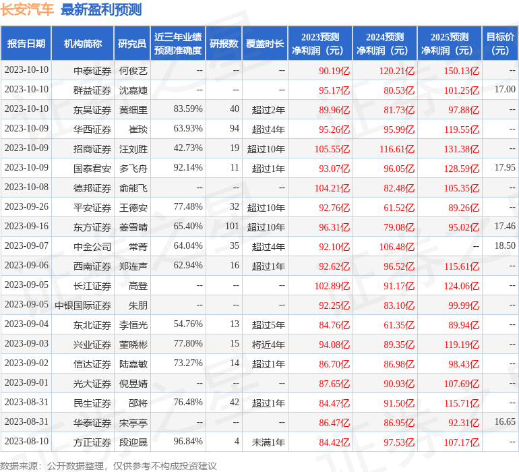Click target price 18.50
519x472 pixels.
click(505, 245)
